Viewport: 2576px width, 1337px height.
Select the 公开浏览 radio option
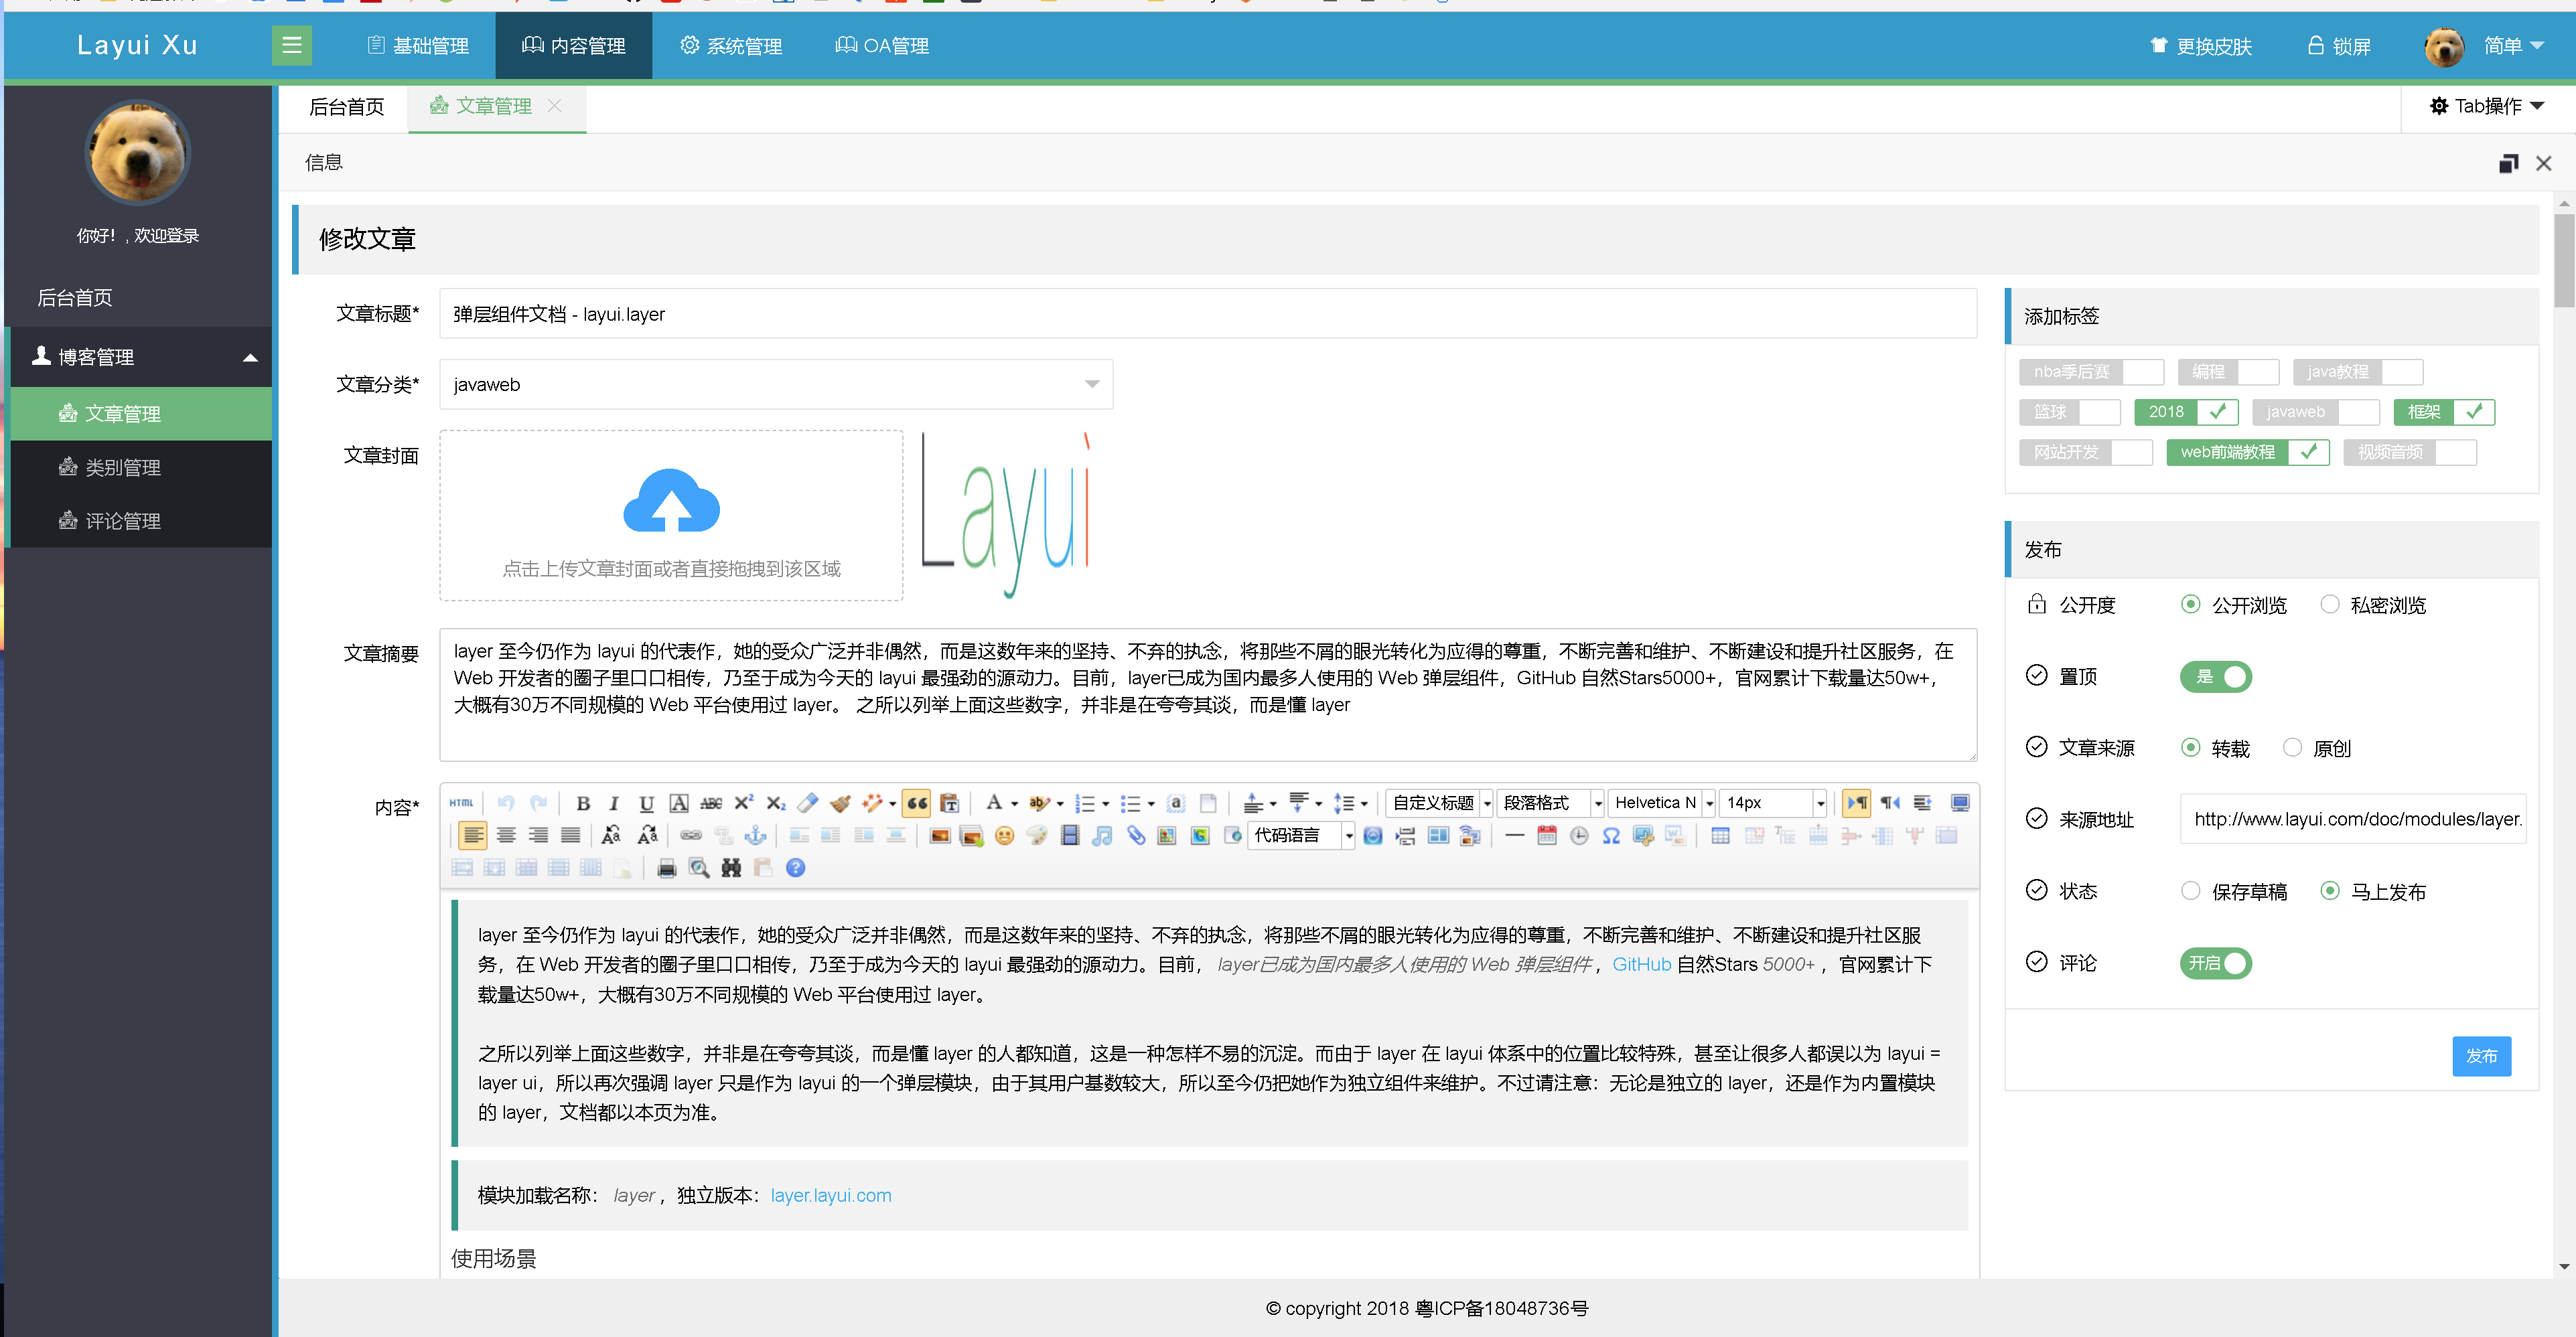point(2233,605)
